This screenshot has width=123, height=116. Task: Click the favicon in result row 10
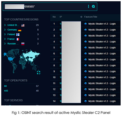(x=86, y=77)
